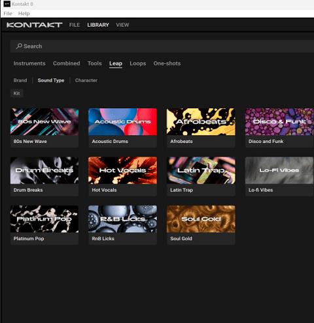Click the 'Platinum Pop' caption text
Viewport: 314px width, 323px height.
coord(29,239)
